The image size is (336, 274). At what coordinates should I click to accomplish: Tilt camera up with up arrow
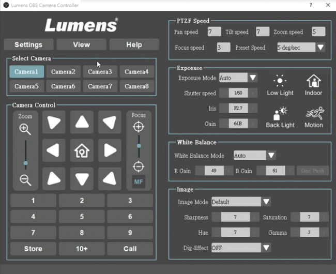pyautogui.click(x=82, y=123)
